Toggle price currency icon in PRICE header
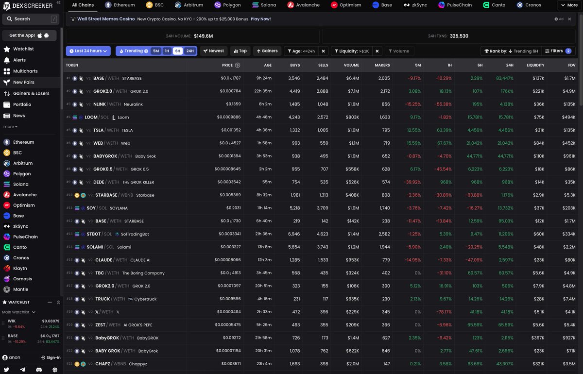583x374 pixels. pyautogui.click(x=238, y=65)
